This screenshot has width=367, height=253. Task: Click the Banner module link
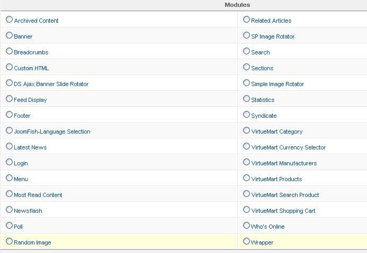pos(23,36)
